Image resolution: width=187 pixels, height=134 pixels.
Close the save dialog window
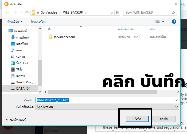click(x=176, y=4)
